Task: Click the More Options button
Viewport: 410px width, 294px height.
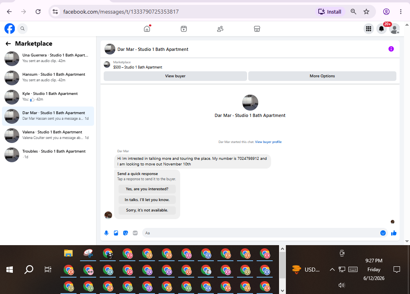Action: 322,76
